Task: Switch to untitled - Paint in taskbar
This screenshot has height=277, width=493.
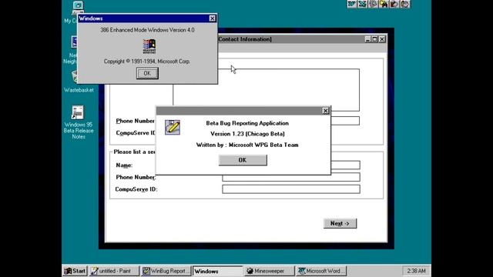Action: pos(114,271)
